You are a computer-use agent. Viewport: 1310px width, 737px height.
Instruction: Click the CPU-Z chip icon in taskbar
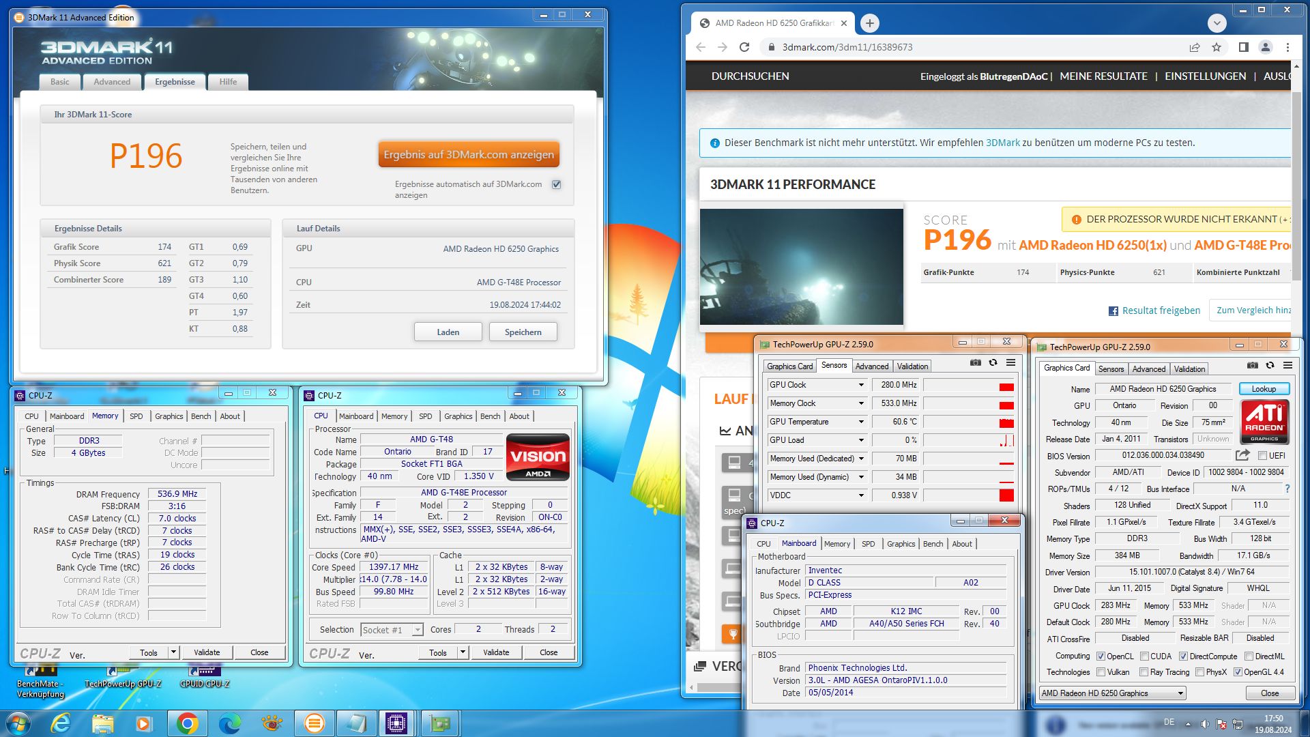396,723
